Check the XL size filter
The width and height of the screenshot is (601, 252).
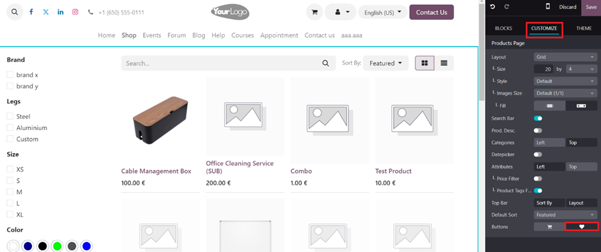click(x=10, y=214)
